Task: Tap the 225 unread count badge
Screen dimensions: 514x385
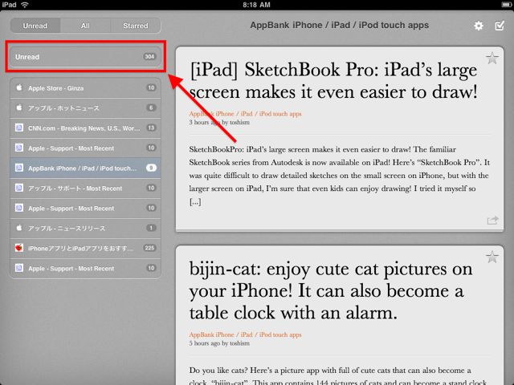Action: [149, 248]
